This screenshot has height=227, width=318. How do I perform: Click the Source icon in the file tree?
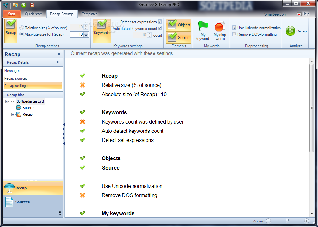pos(19,108)
